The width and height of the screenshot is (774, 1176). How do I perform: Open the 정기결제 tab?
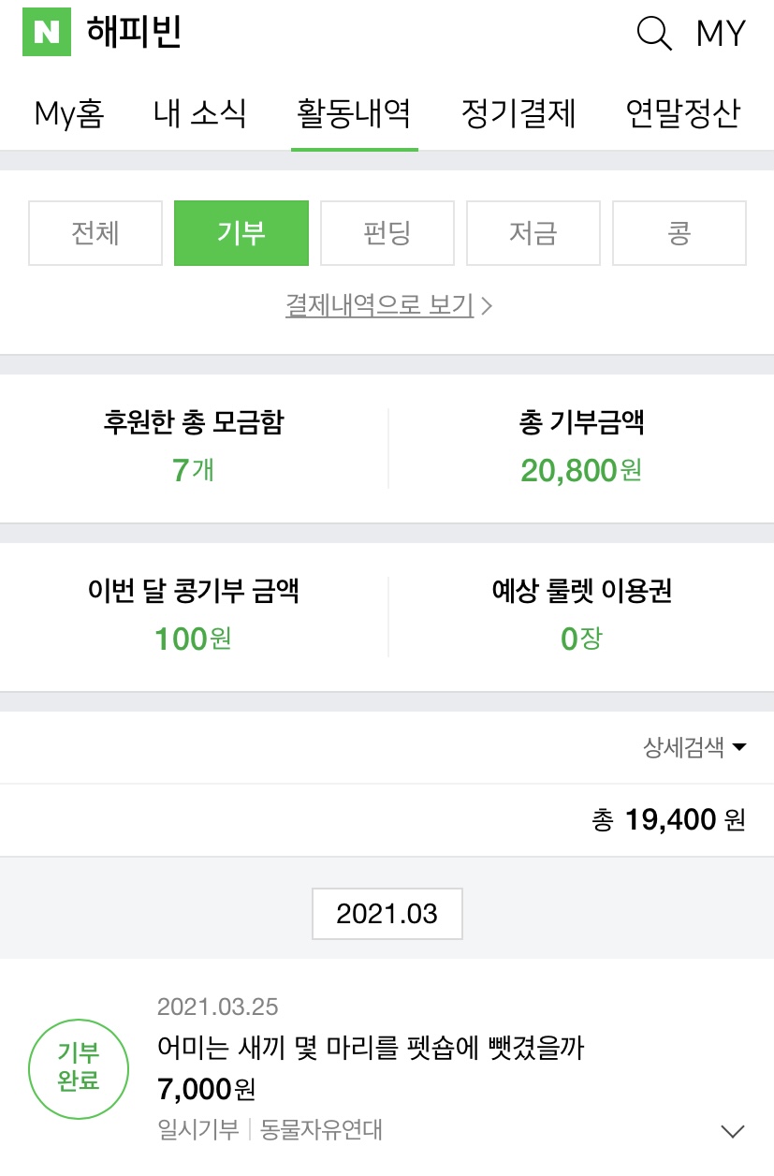[x=518, y=114]
